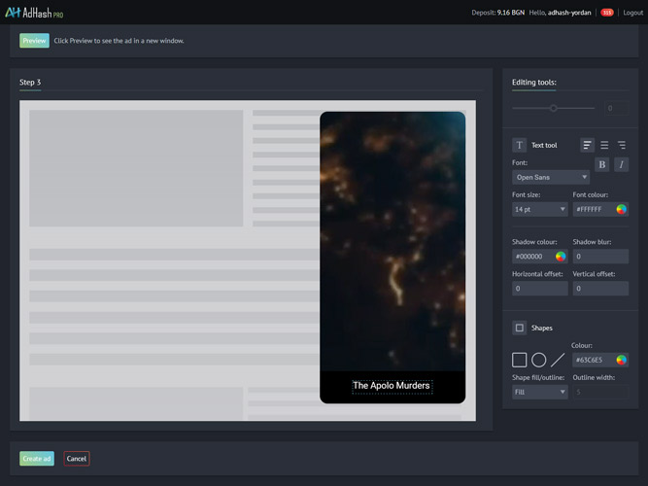Open the Font colour picker swatch
This screenshot has width=648, height=486.
coord(621,209)
